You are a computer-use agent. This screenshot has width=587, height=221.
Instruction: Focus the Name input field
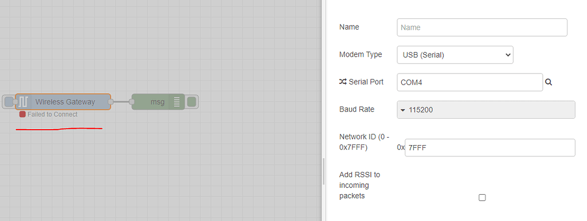tap(482, 27)
